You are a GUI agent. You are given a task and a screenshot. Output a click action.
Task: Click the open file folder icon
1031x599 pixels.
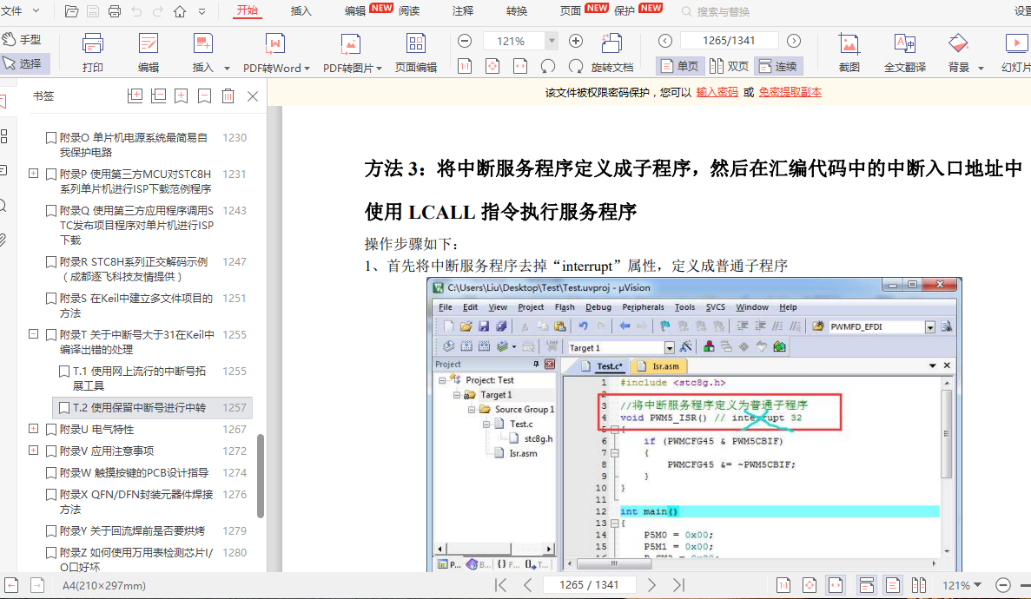tap(72, 11)
